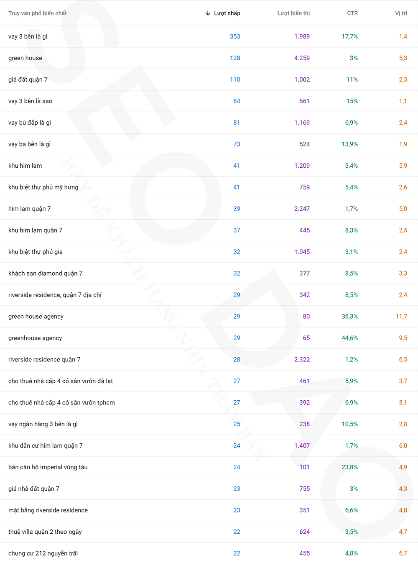Click 'riverside residence quận 7' query
Viewport: 418px width, 563px height.
click(44, 360)
